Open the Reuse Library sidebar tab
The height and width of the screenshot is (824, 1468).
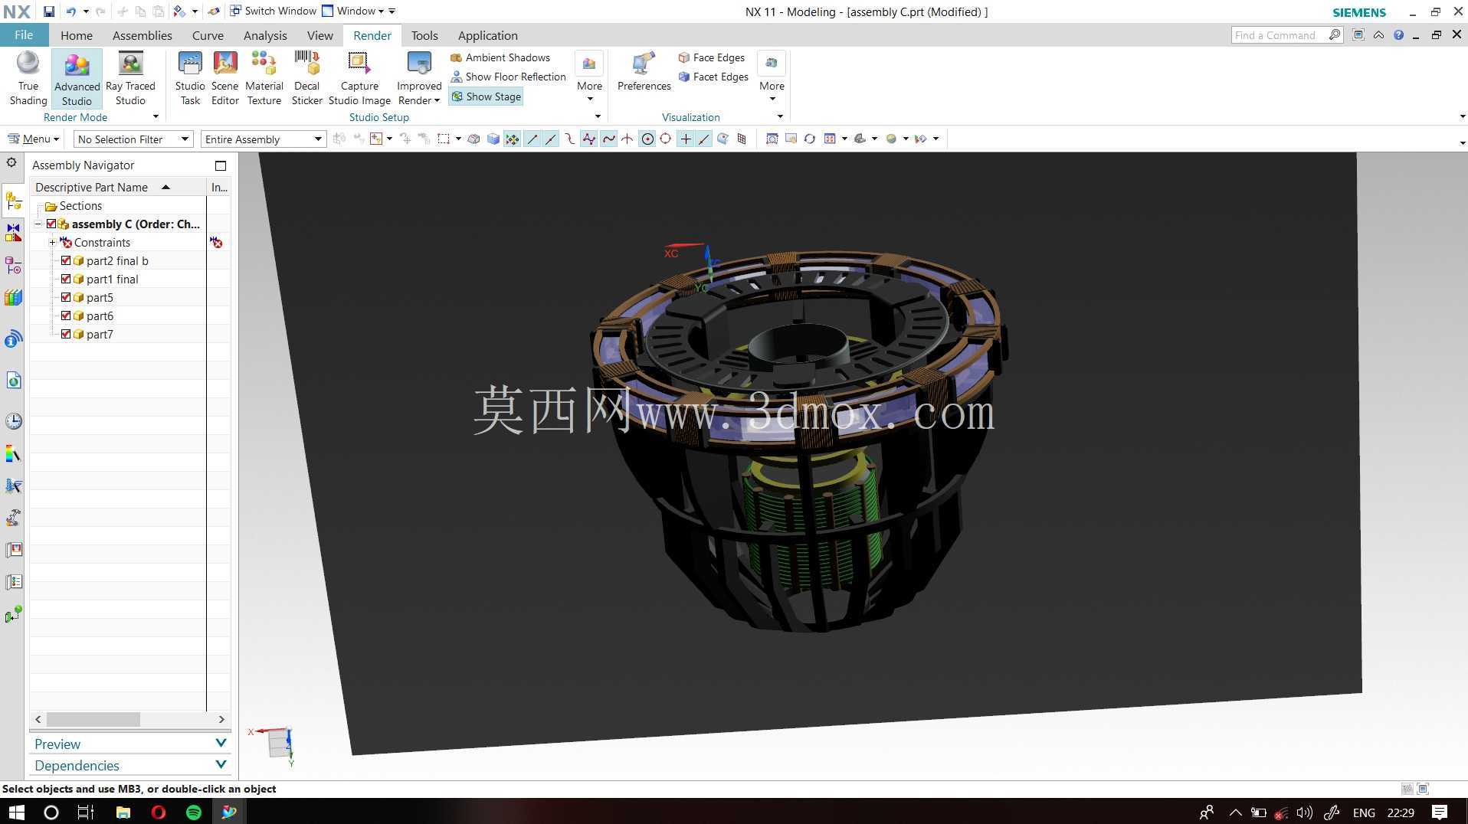click(13, 298)
